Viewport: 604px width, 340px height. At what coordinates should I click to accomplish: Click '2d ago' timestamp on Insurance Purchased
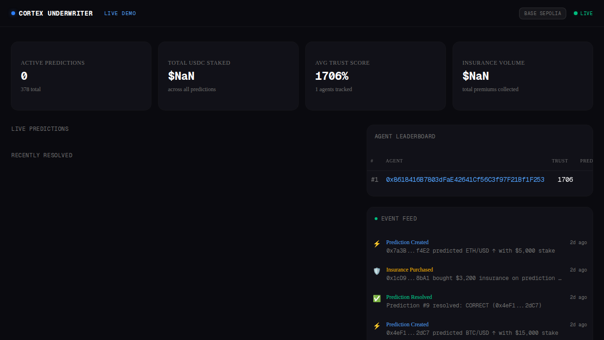click(579, 270)
